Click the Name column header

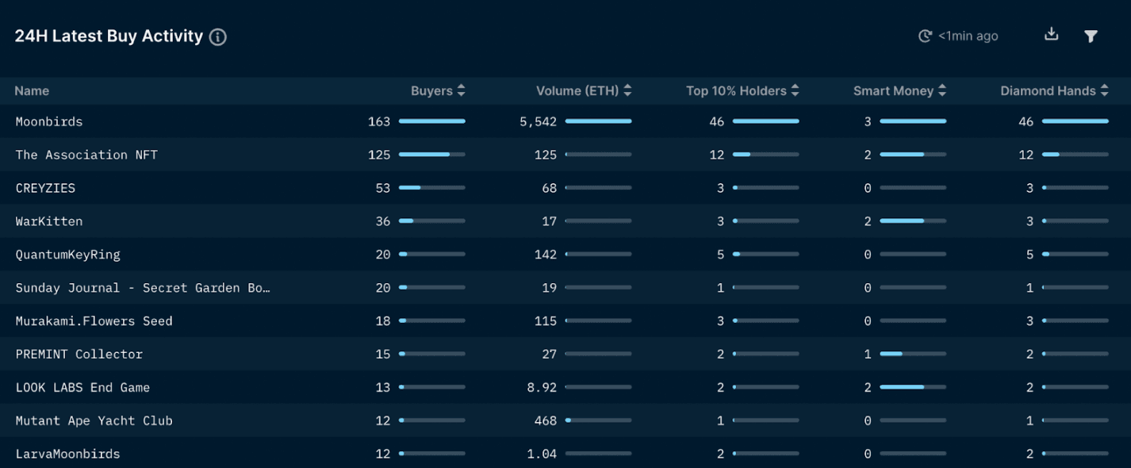click(x=32, y=91)
